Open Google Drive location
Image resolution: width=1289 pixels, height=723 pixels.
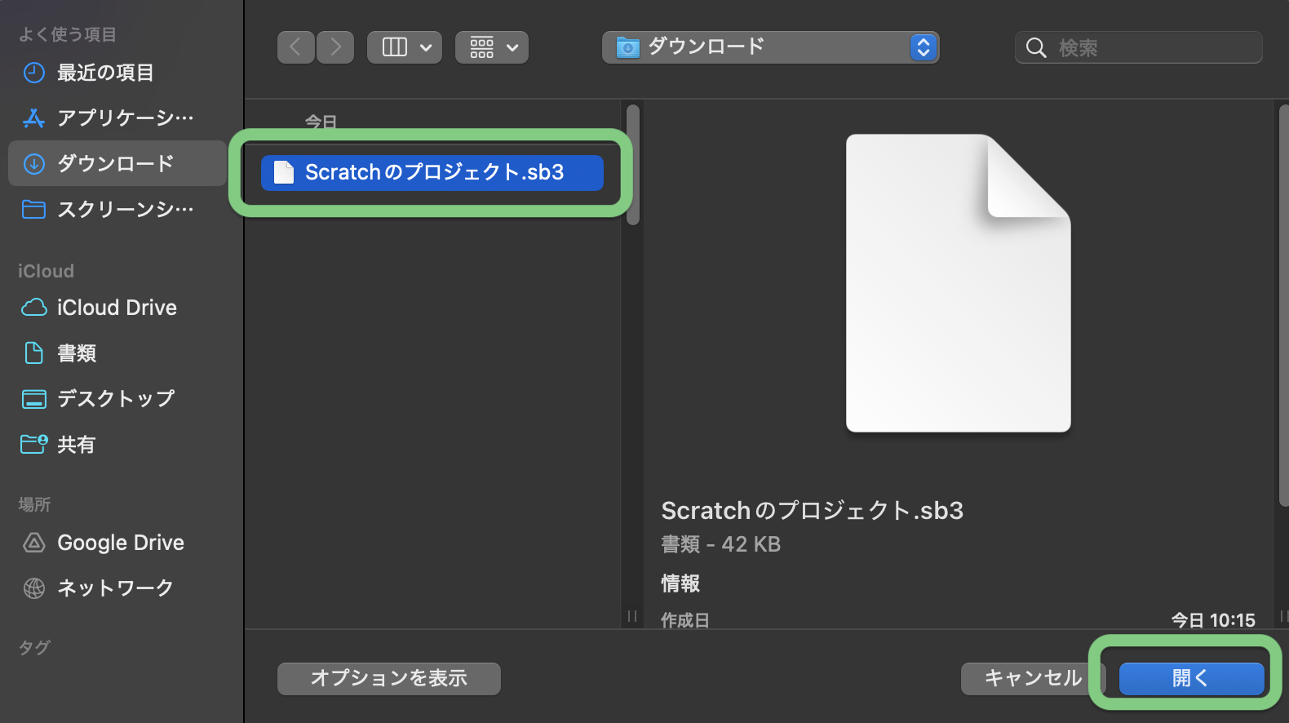click(x=120, y=543)
